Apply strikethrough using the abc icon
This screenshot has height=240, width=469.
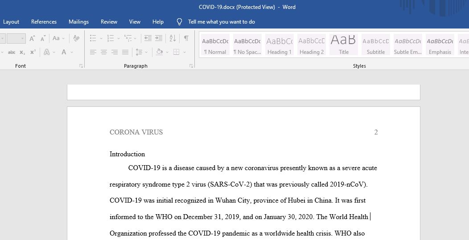click(x=12, y=52)
